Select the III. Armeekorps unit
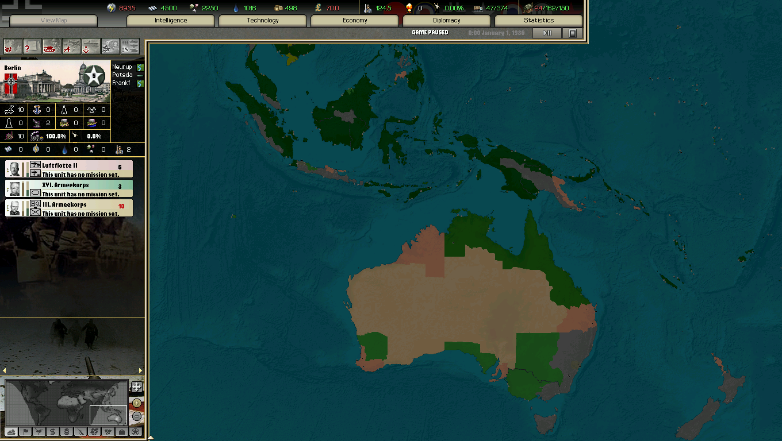This screenshot has height=441, width=782. [69, 208]
